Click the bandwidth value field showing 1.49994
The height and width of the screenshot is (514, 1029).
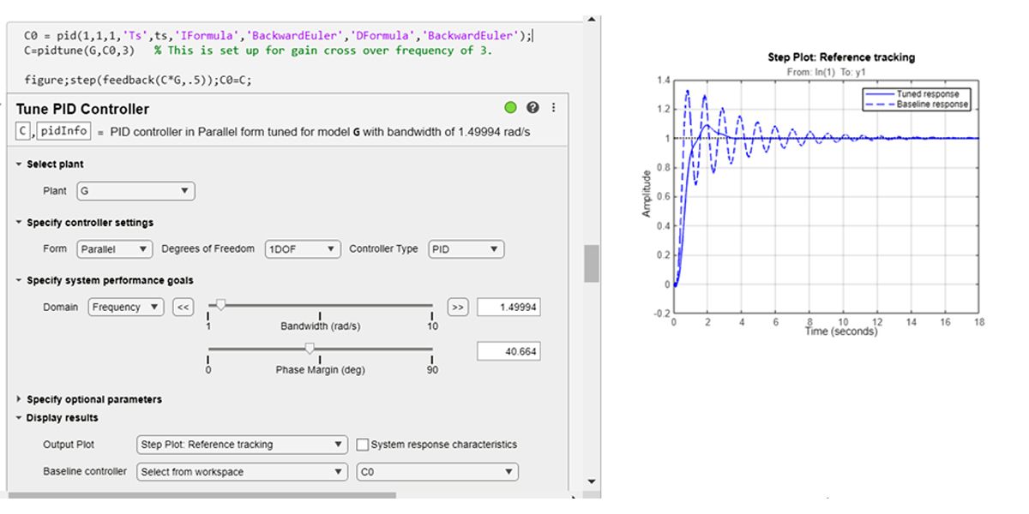pyautogui.click(x=508, y=307)
